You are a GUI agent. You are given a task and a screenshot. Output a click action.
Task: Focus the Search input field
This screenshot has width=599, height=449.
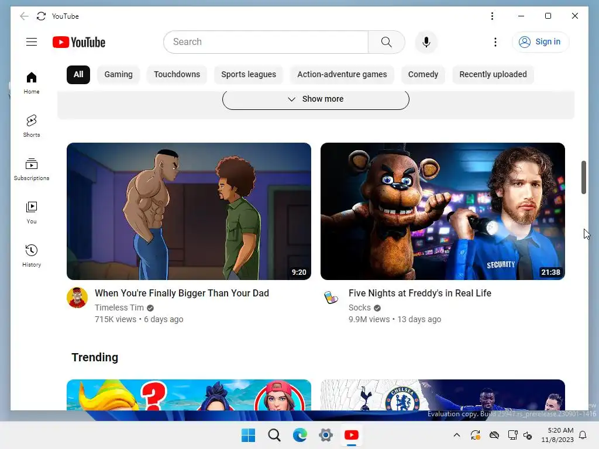tap(266, 42)
